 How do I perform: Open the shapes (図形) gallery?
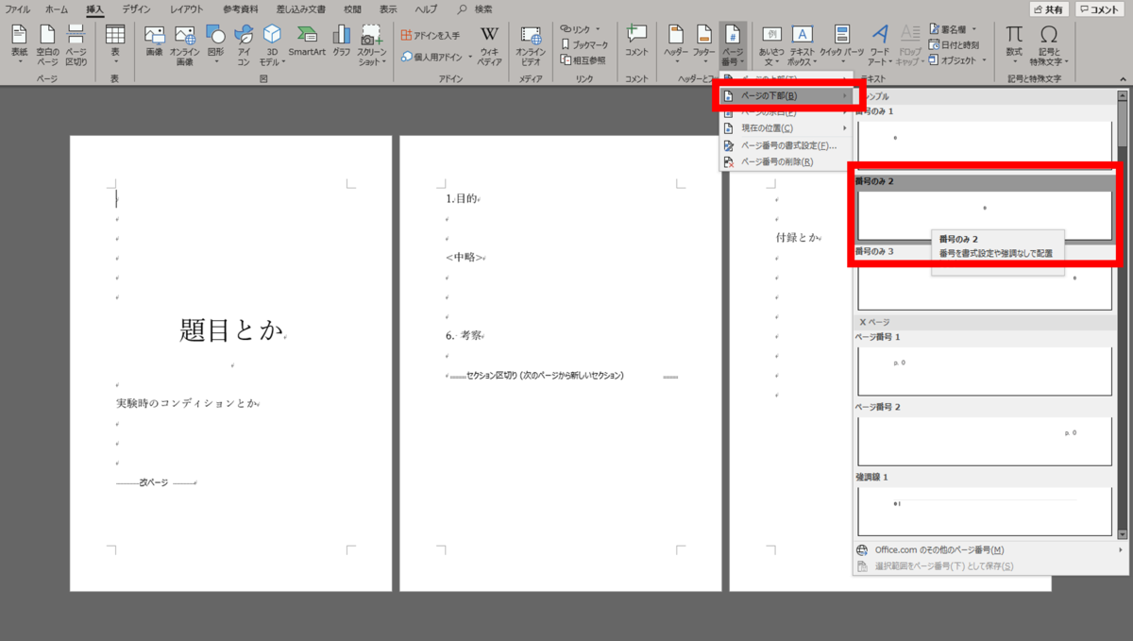click(x=215, y=44)
